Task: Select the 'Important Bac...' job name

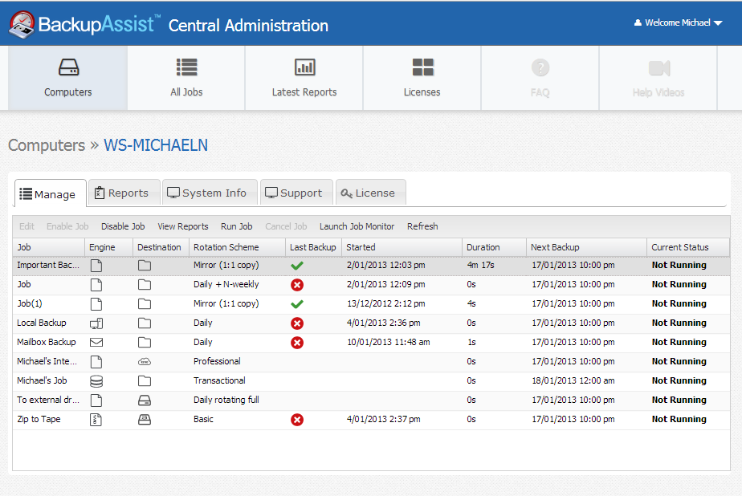Action: pyautogui.click(x=48, y=266)
